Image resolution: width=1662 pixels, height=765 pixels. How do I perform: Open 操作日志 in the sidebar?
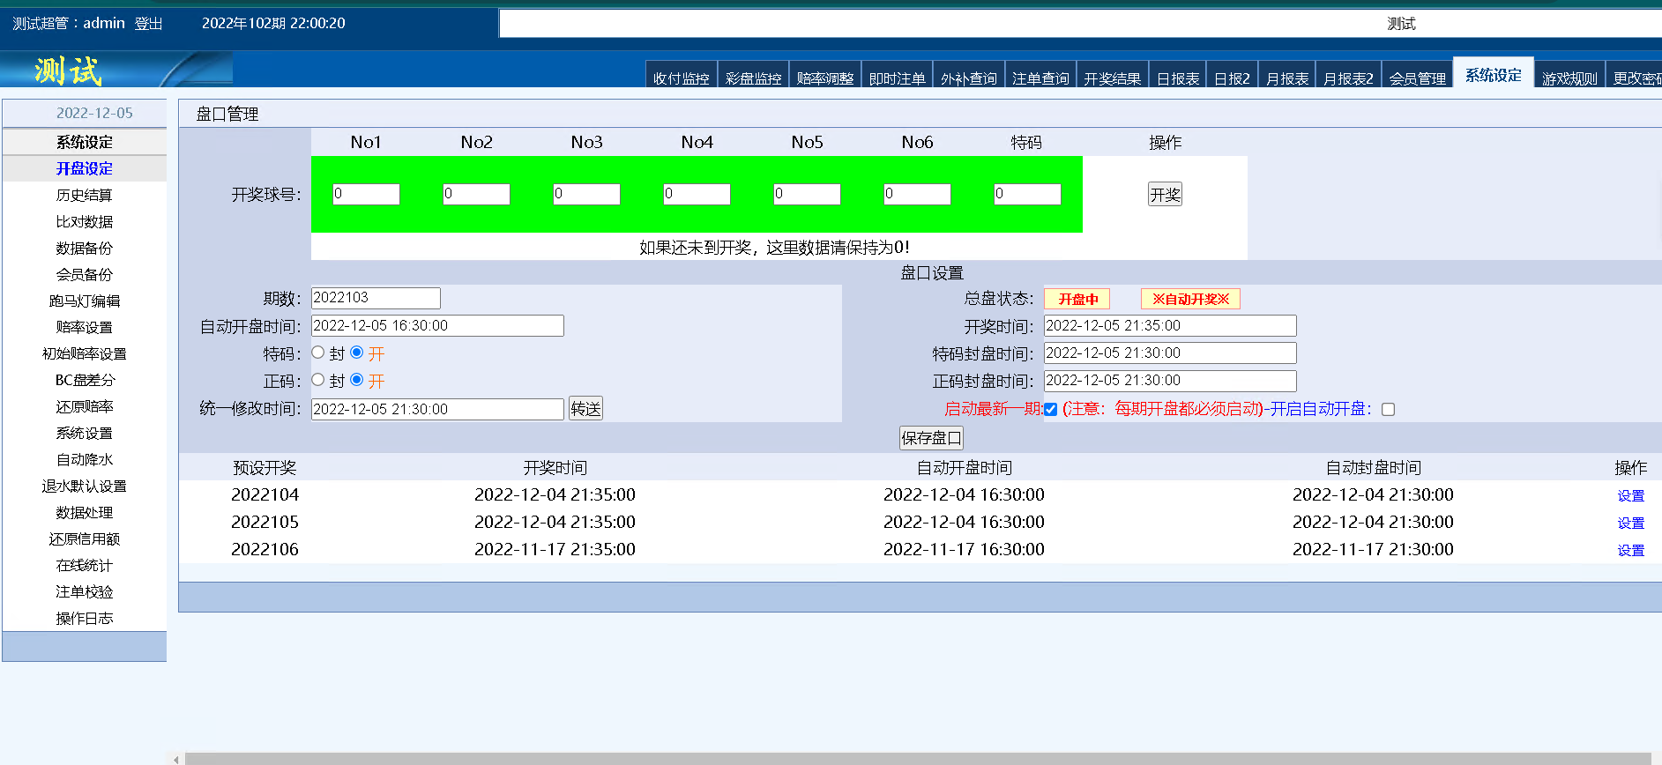(x=85, y=618)
